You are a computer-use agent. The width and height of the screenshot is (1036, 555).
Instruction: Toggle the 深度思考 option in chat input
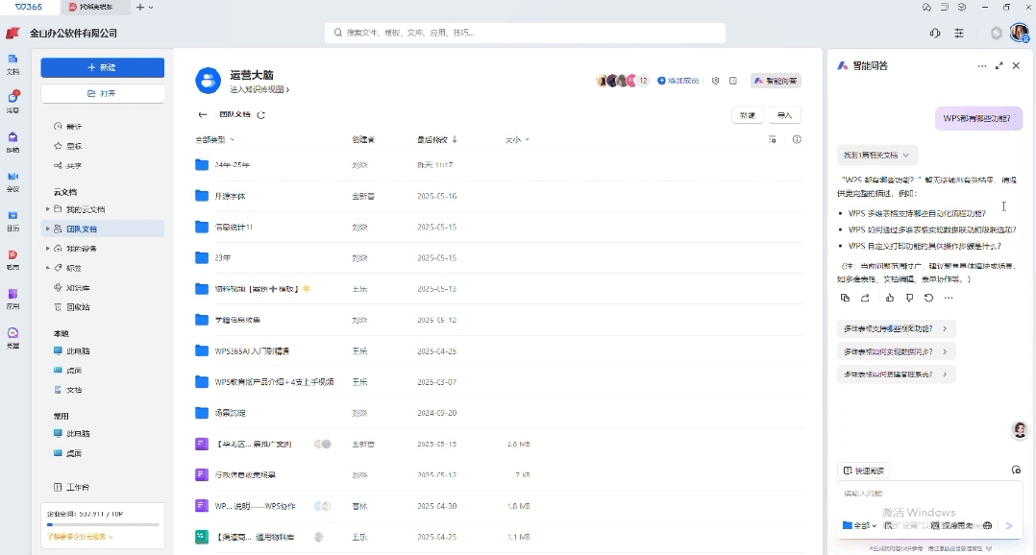952,525
